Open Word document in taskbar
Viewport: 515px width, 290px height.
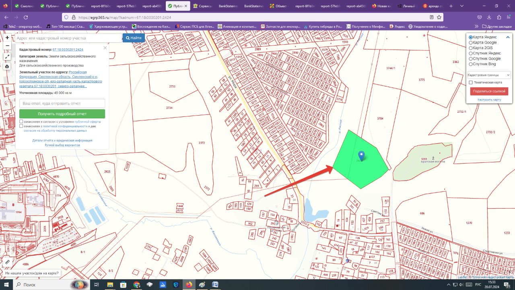[215, 284]
